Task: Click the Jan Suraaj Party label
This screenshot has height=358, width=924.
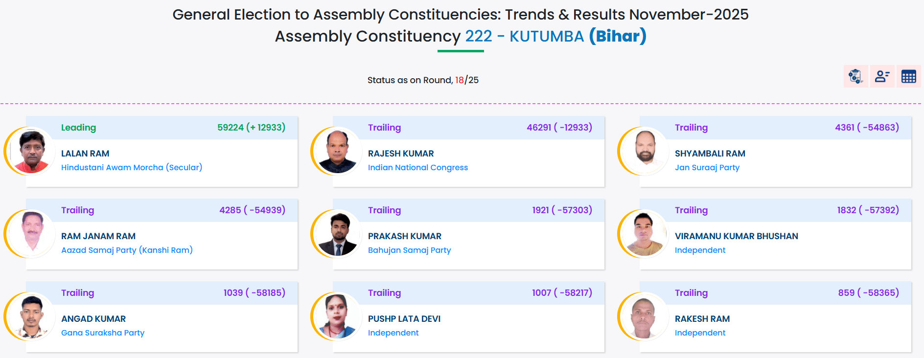Action: pos(707,167)
